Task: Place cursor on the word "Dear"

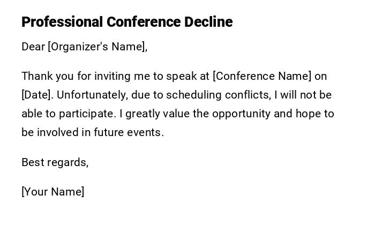Action: [x=33, y=47]
